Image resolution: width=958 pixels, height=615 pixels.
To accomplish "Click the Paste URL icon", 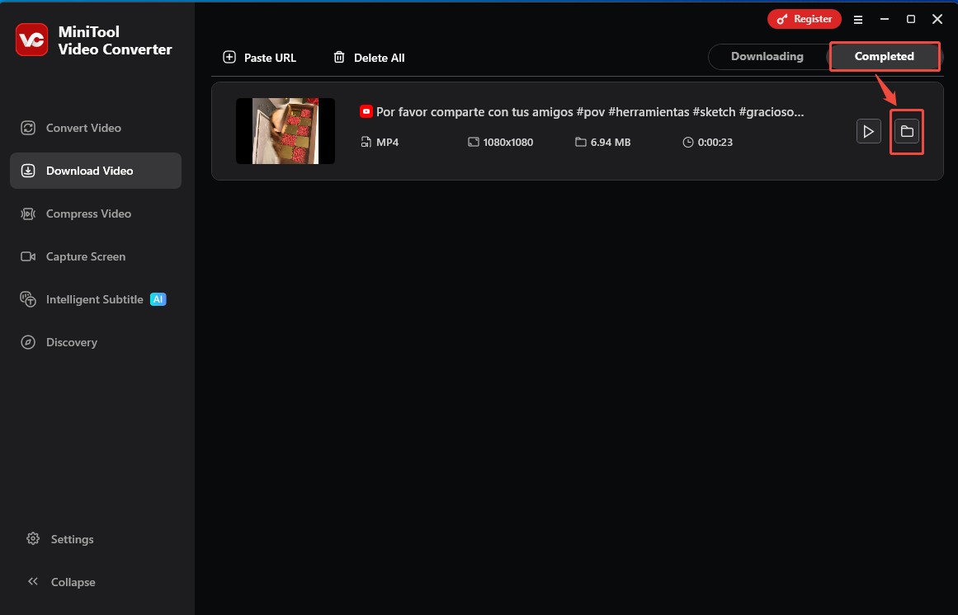I will coord(229,57).
